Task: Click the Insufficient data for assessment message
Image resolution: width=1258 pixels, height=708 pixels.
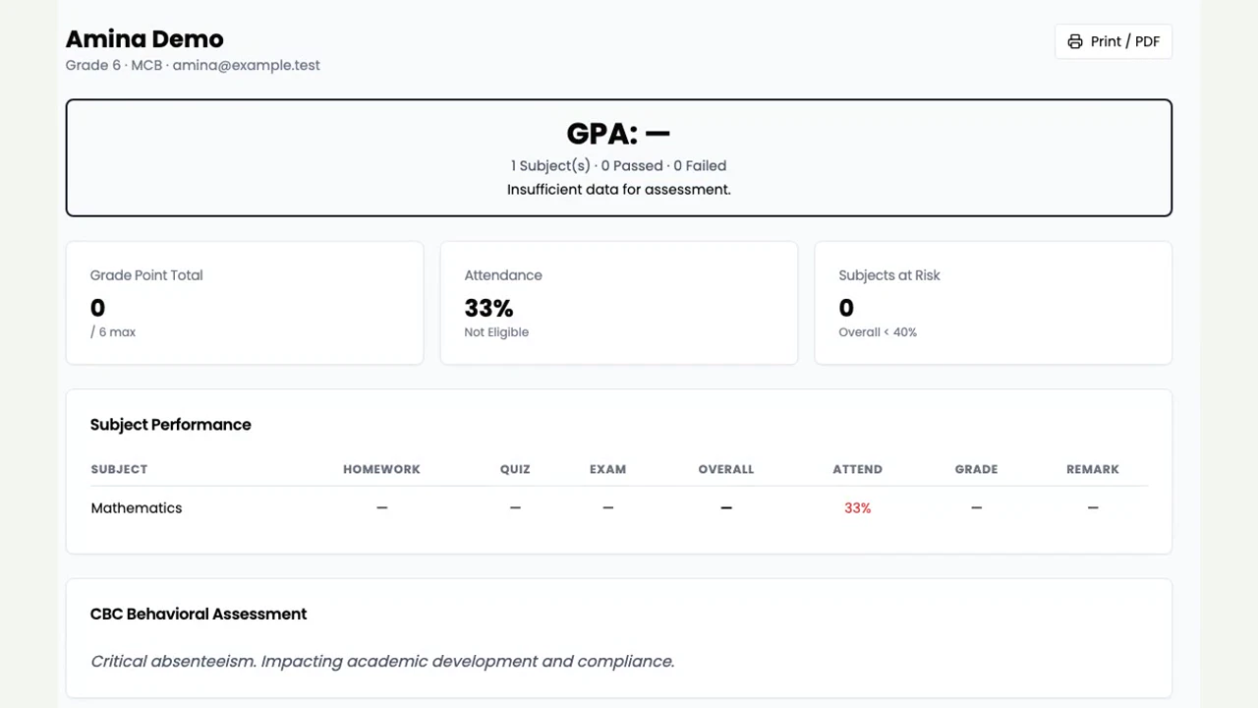Action: pyautogui.click(x=618, y=189)
